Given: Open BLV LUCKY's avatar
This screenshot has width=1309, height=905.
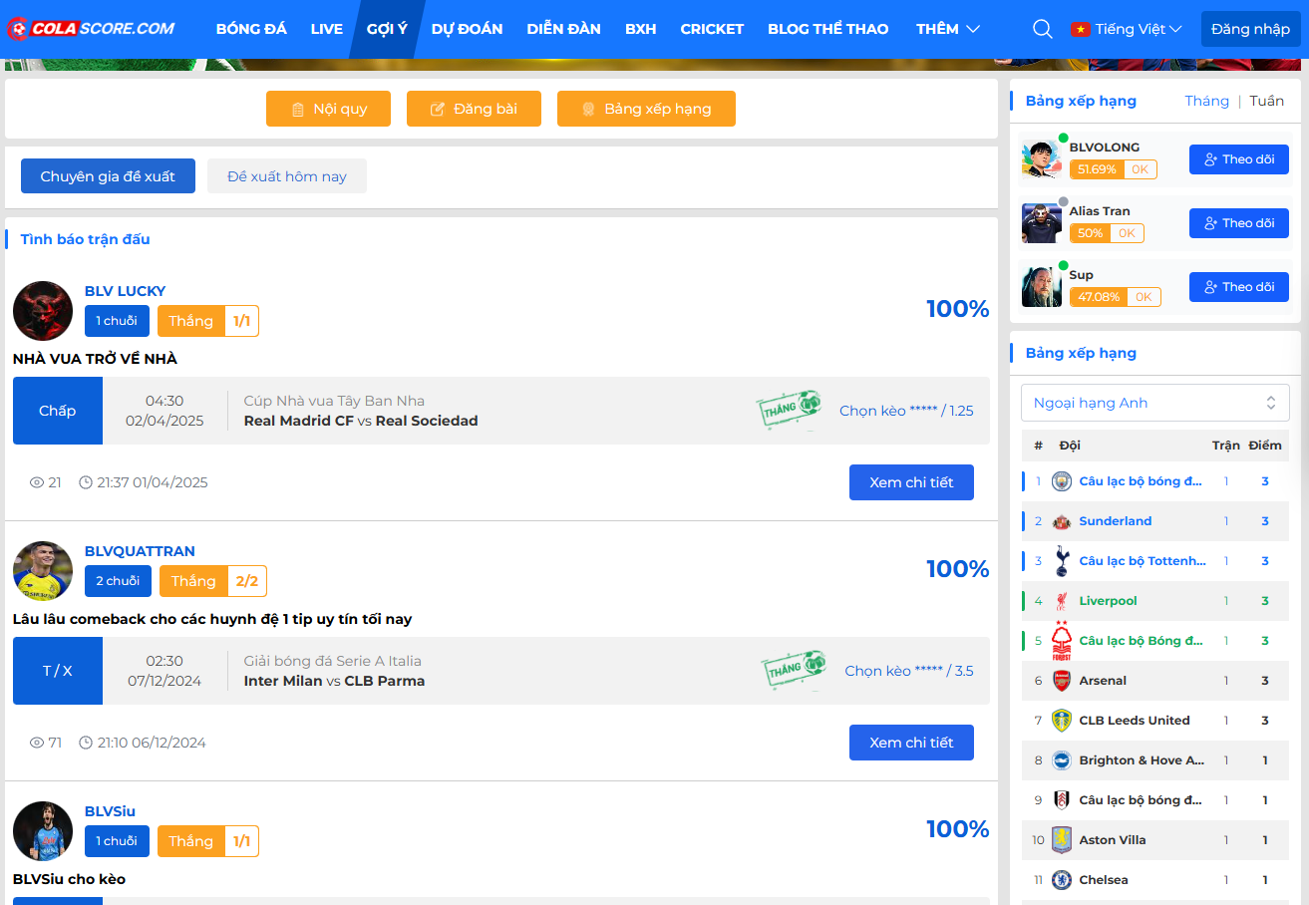Looking at the screenshot, I should click(x=43, y=311).
